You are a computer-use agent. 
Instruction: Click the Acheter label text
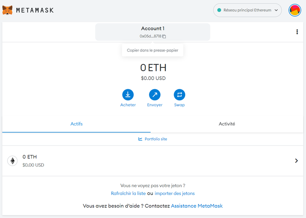128,105
